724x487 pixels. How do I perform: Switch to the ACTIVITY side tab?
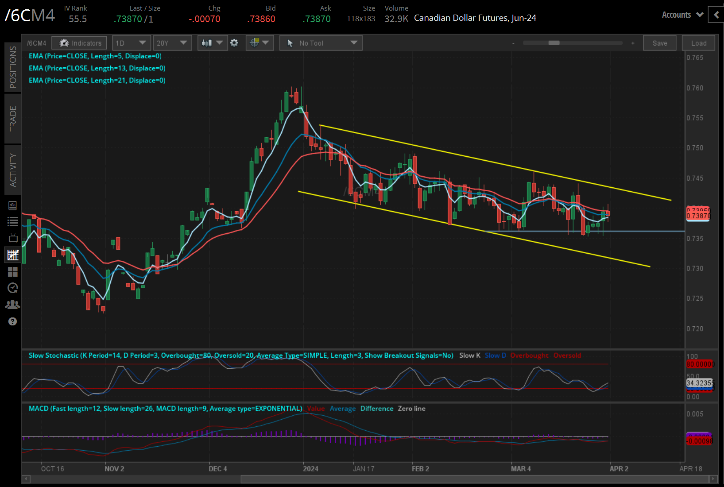tap(13, 170)
